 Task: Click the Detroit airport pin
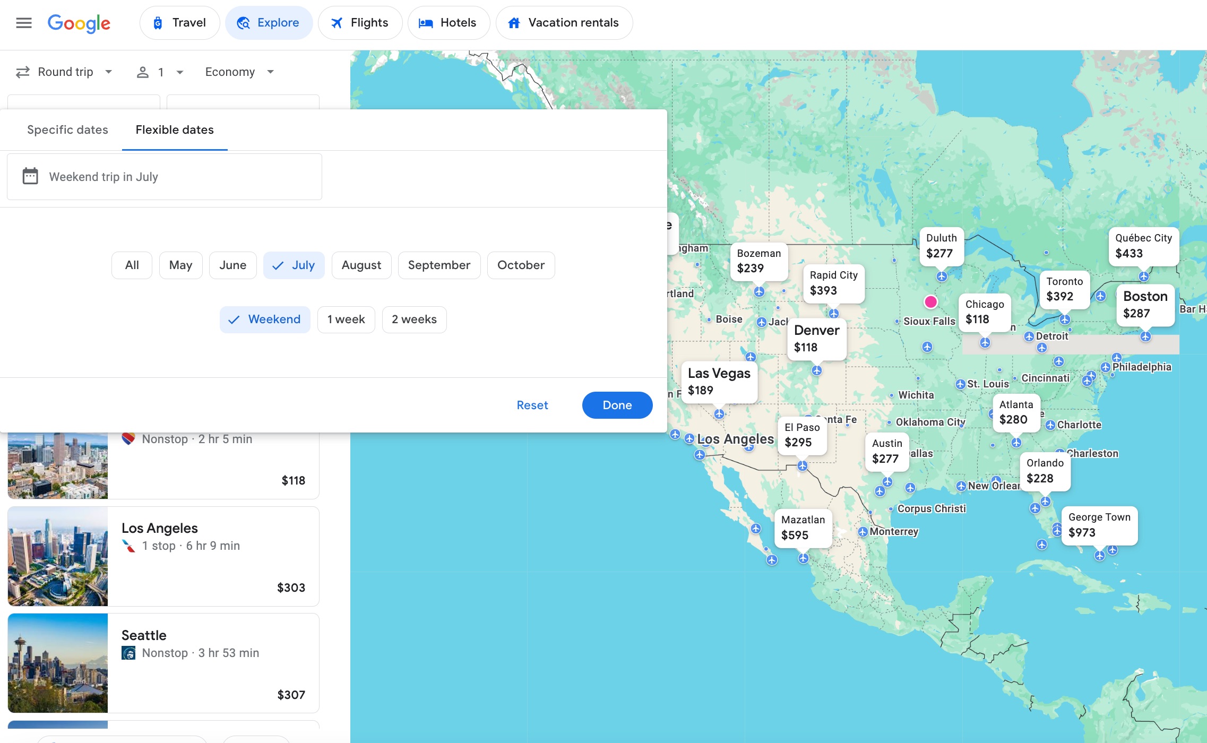pos(1029,336)
